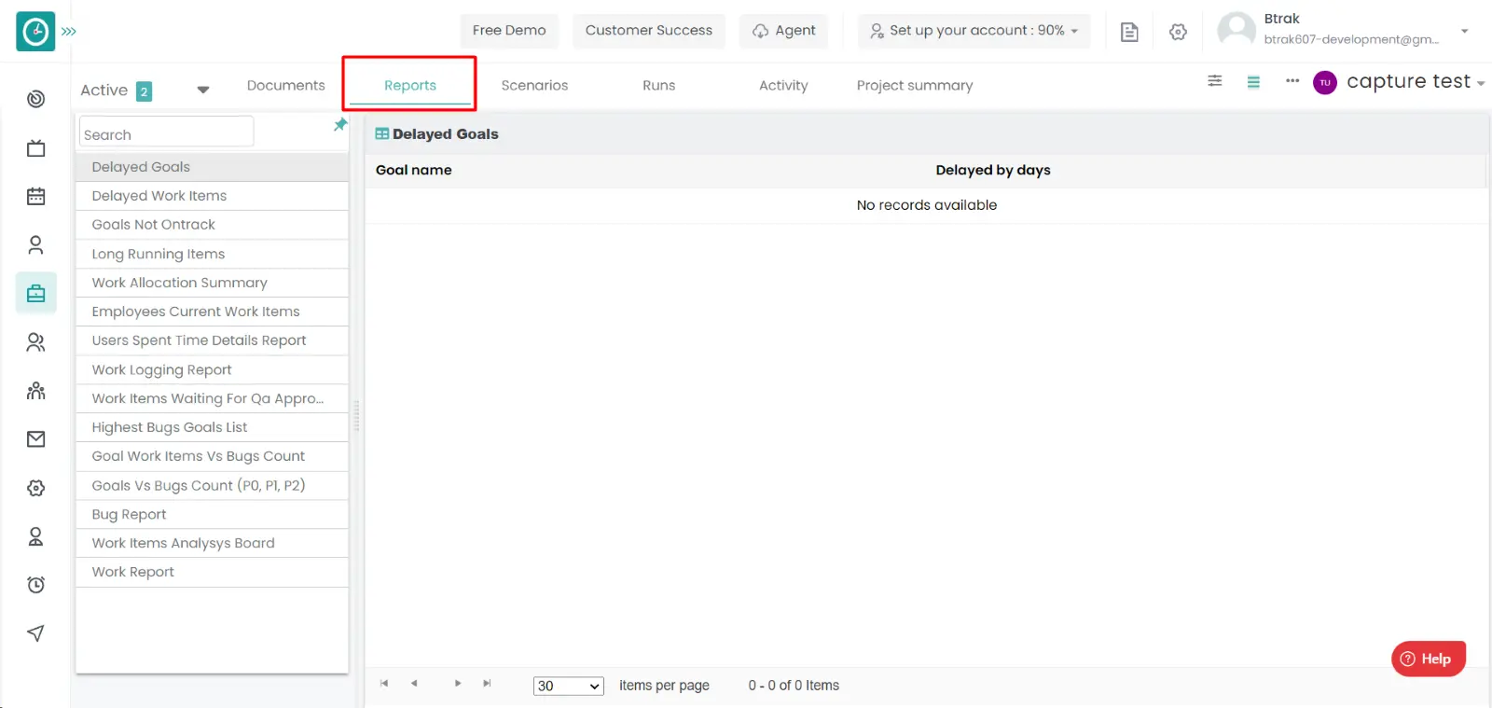The image size is (1492, 708).
Task: Click the alarm clock icon in sidebar
Action: [x=36, y=585]
